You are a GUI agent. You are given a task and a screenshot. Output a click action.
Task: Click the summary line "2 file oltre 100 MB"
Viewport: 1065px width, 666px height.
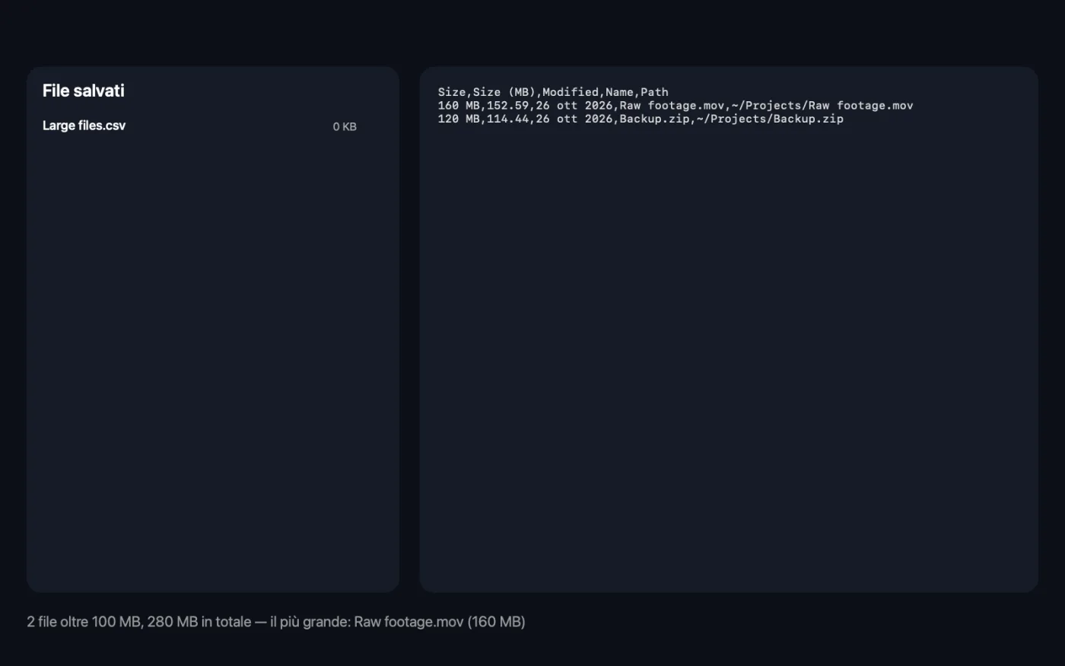(276, 622)
